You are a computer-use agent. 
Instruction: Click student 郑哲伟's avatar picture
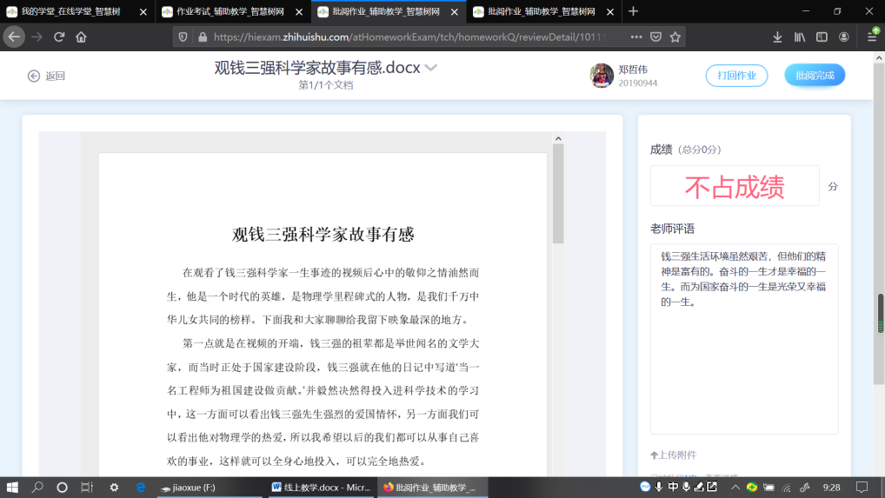pos(602,76)
